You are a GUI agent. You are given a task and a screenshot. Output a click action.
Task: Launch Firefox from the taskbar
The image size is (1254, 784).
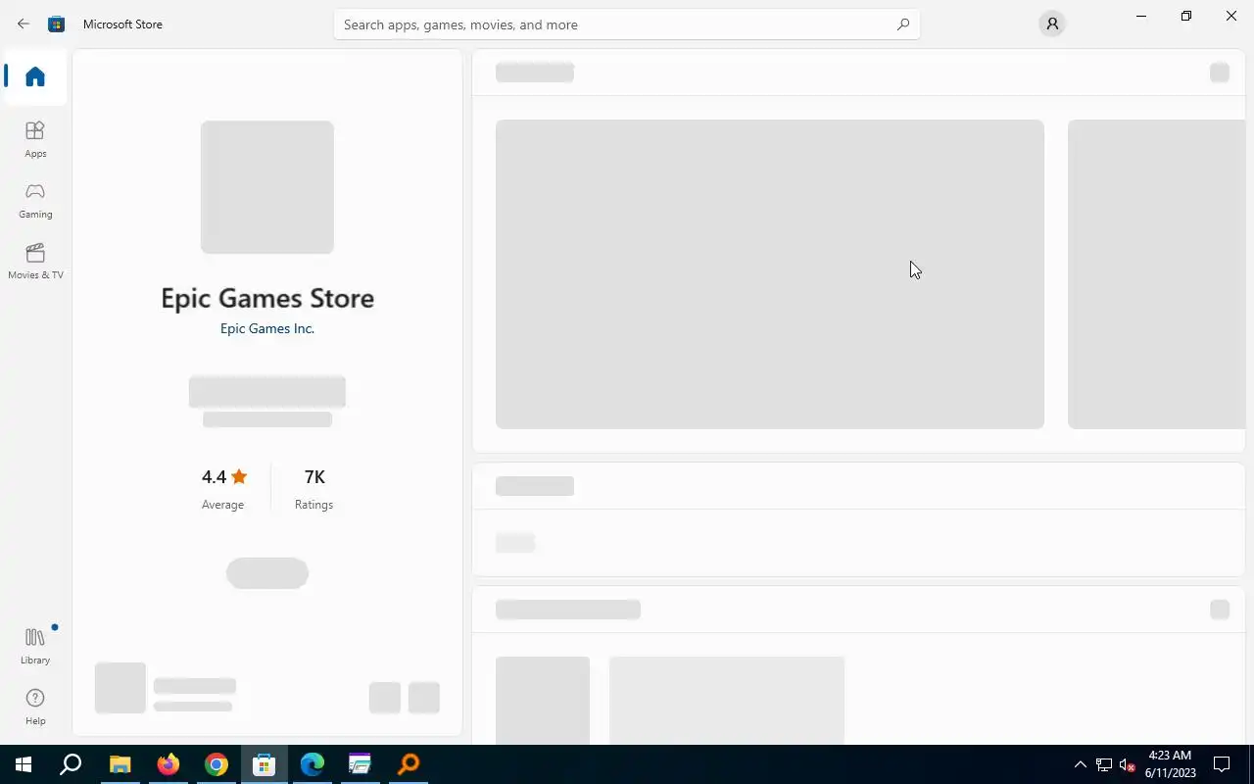pyautogui.click(x=169, y=764)
